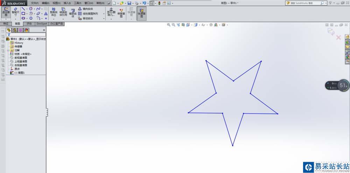Open the 窗口(W) menu
This screenshot has height=173, width=350.
pos(89,3)
